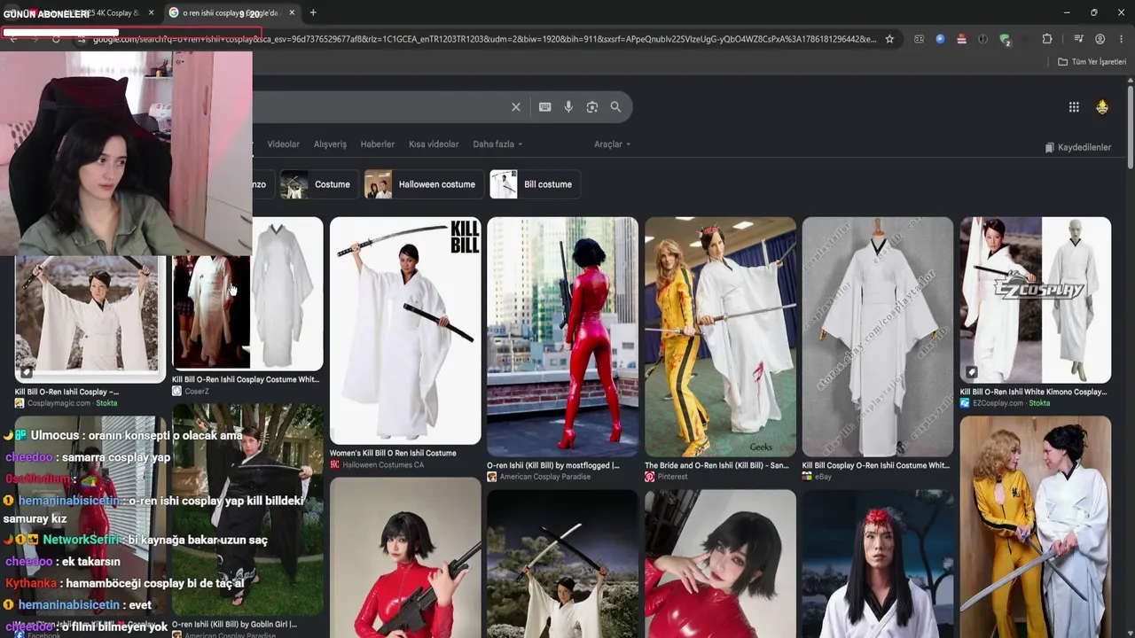1135x638 pixels.
Task: Open the on-screen keyboard input tool
Action: tap(544, 107)
